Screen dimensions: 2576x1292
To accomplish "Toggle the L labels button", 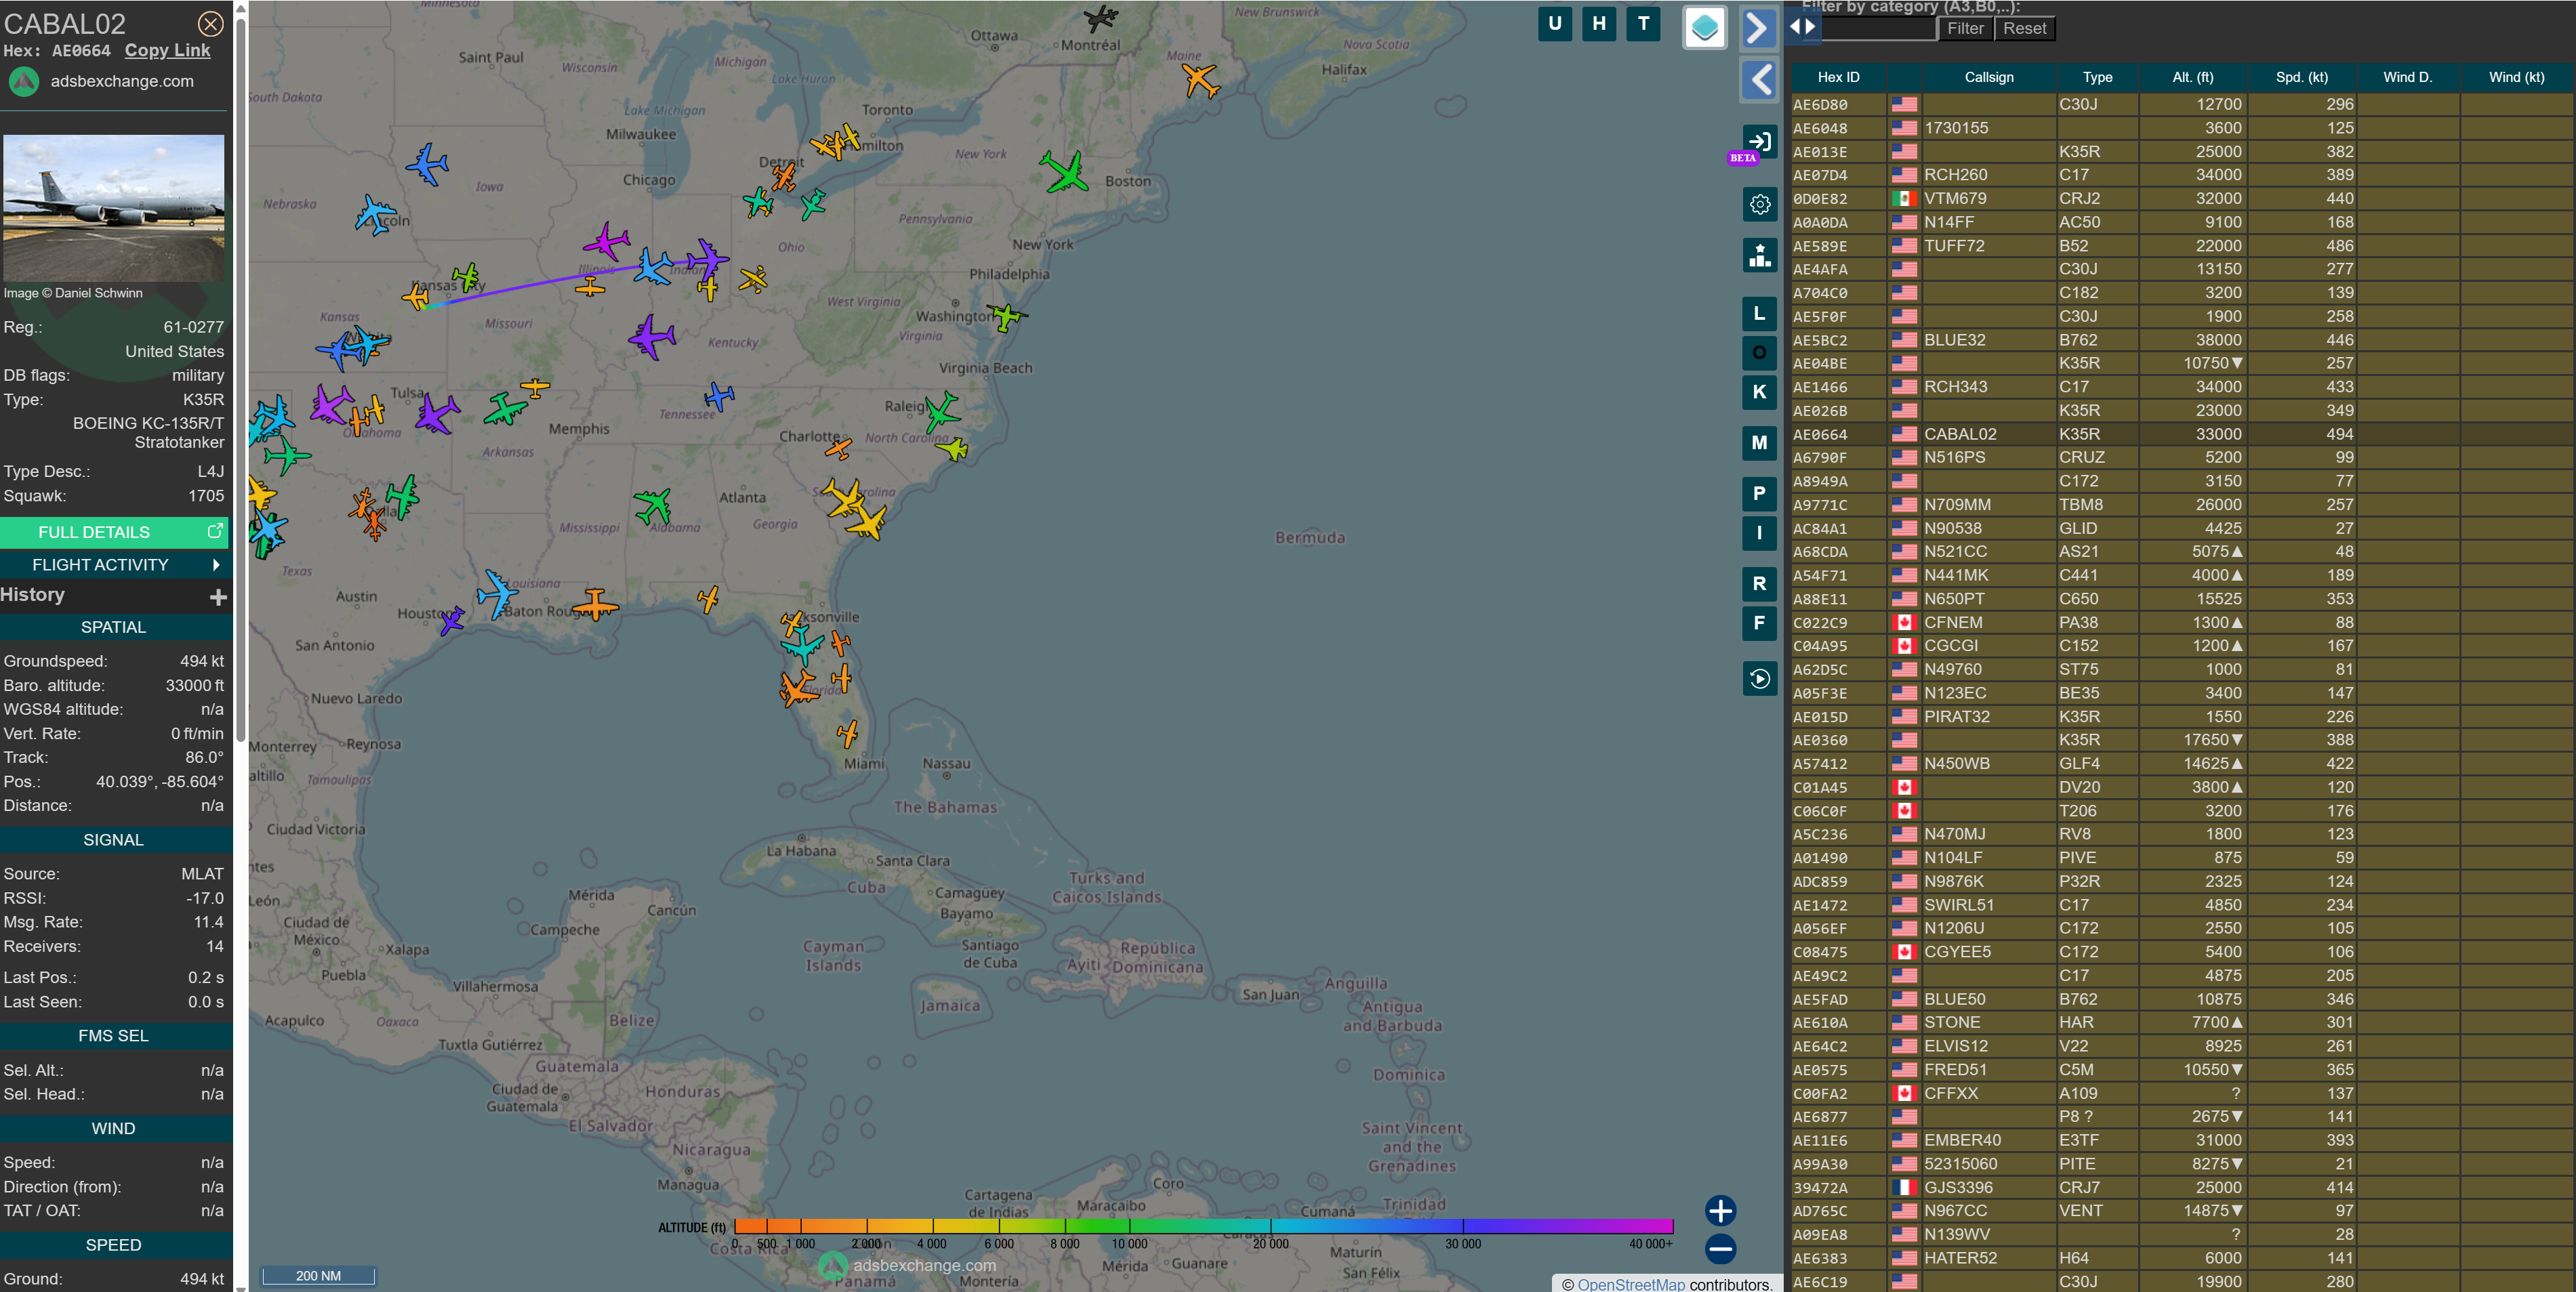I will pos(1759,314).
